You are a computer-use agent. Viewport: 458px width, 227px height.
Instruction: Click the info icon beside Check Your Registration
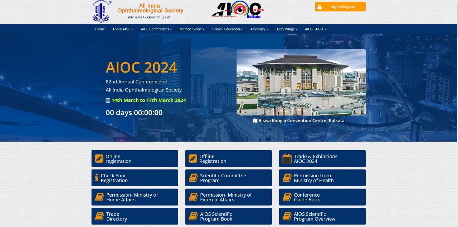tap(97, 178)
